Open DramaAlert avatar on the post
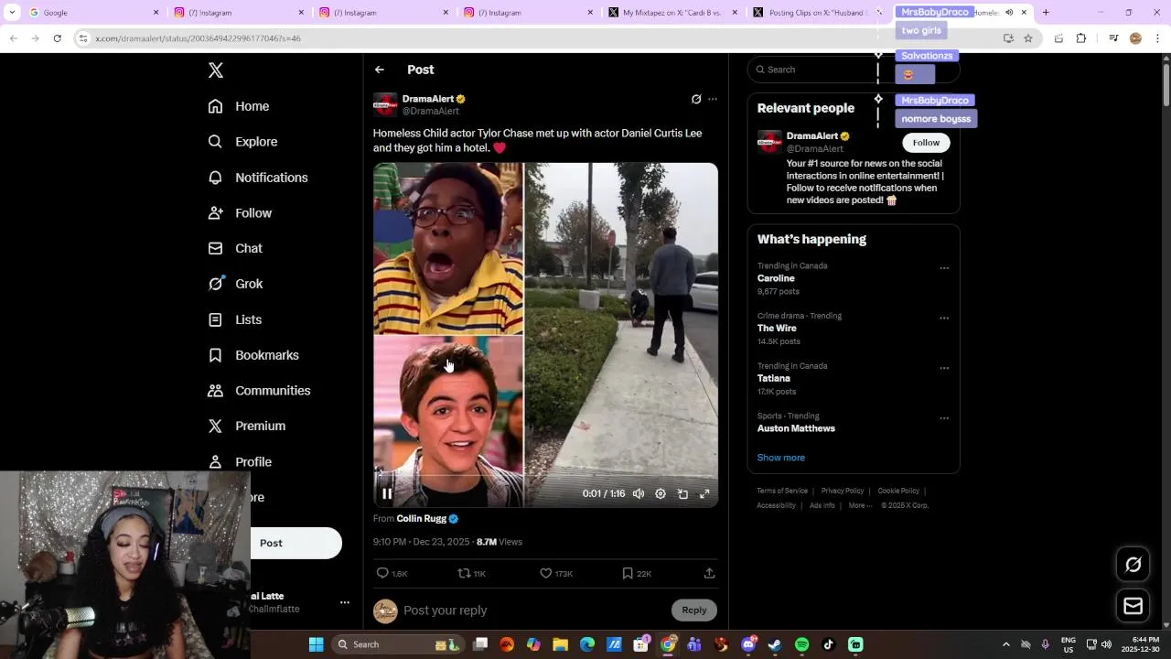This screenshot has width=1171, height=659. coord(385,104)
